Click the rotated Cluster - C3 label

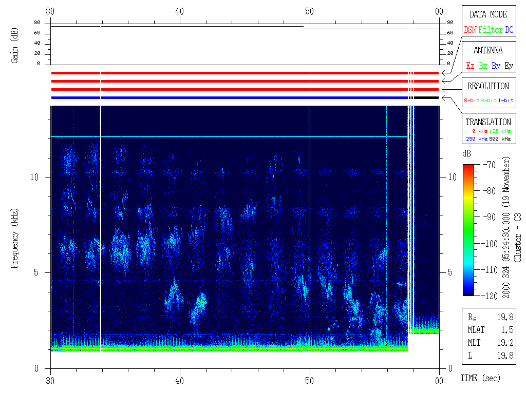click(518, 238)
